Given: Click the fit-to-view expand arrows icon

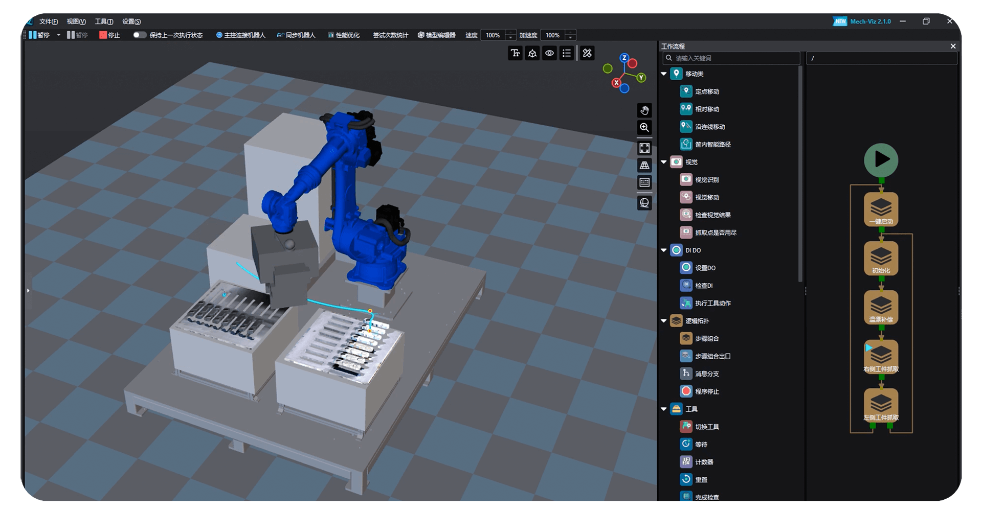Looking at the screenshot, I should coord(644,148).
